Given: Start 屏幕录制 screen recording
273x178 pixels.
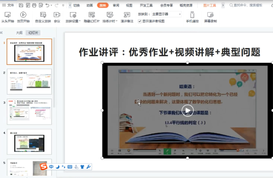Looking at the screenshot, I should pos(210,17).
